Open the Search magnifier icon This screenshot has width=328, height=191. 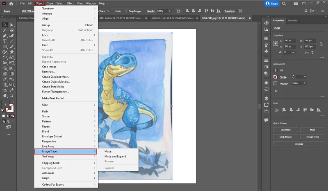point(284,4)
